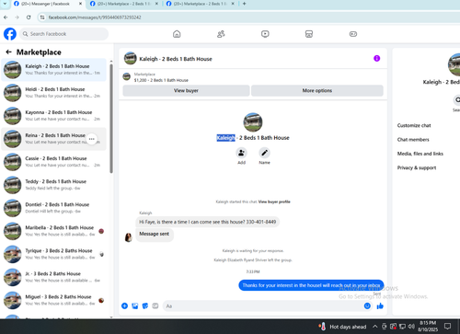
Task: Click the Message sent bubble
Action: point(155,234)
